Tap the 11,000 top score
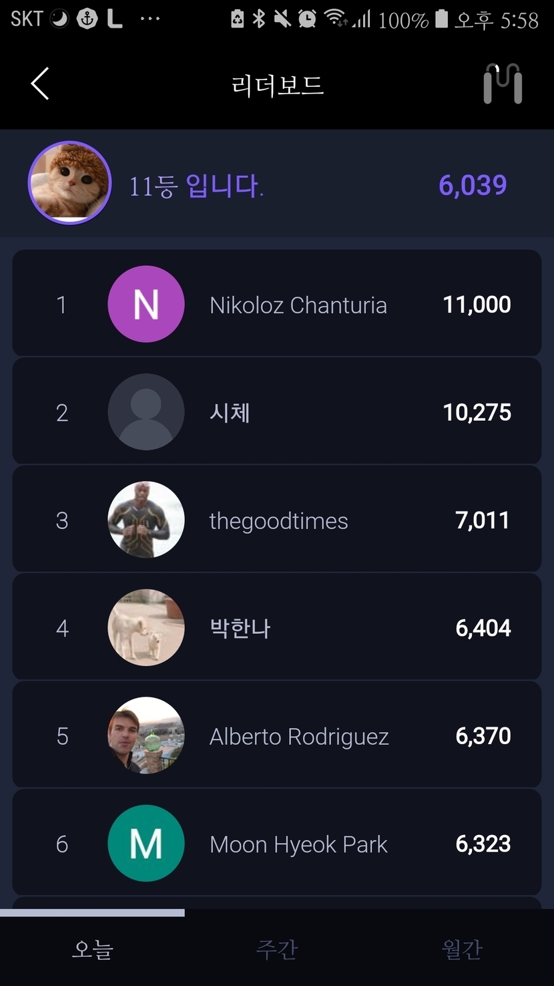554x986 pixels. pyautogui.click(x=477, y=305)
